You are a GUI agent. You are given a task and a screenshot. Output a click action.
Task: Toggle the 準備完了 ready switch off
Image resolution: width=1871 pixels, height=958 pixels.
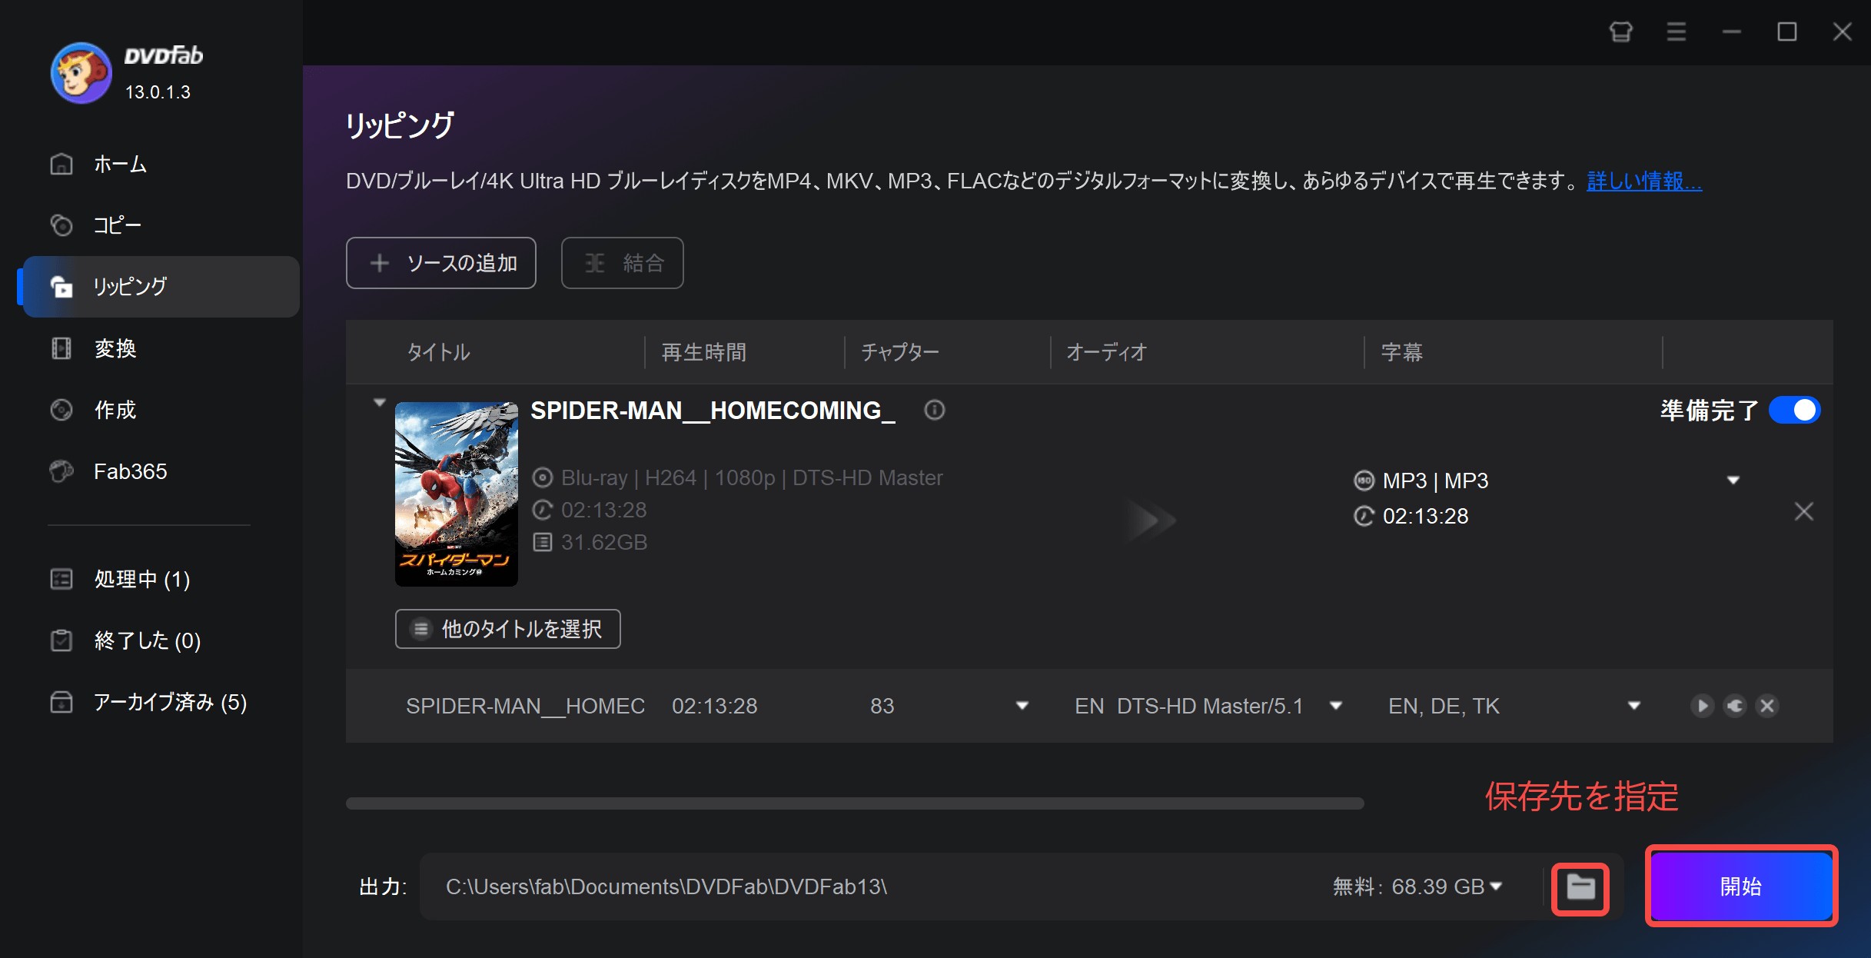(1795, 410)
